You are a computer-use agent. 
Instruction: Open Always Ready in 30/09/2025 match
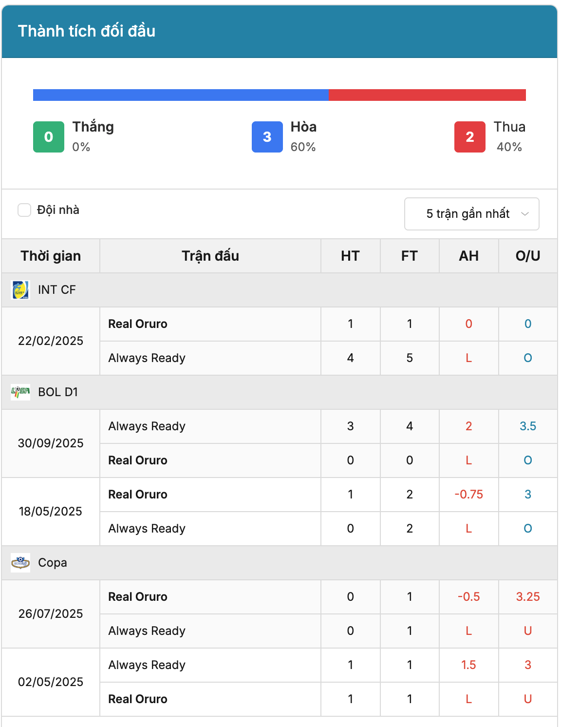pyautogui.click(x=147, y=426)
